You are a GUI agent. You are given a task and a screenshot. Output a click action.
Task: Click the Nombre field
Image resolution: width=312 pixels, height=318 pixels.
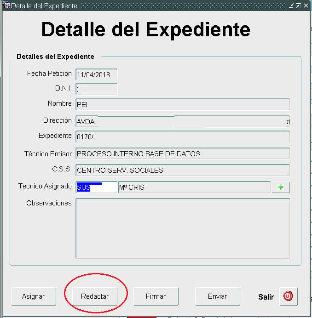pos(183,104)
